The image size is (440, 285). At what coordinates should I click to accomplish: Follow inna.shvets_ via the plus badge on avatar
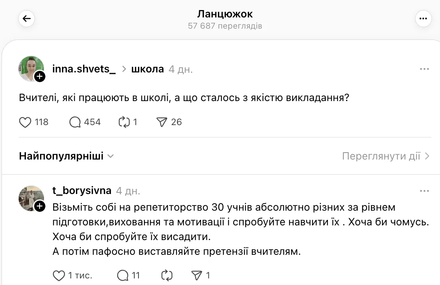(39, 76)
